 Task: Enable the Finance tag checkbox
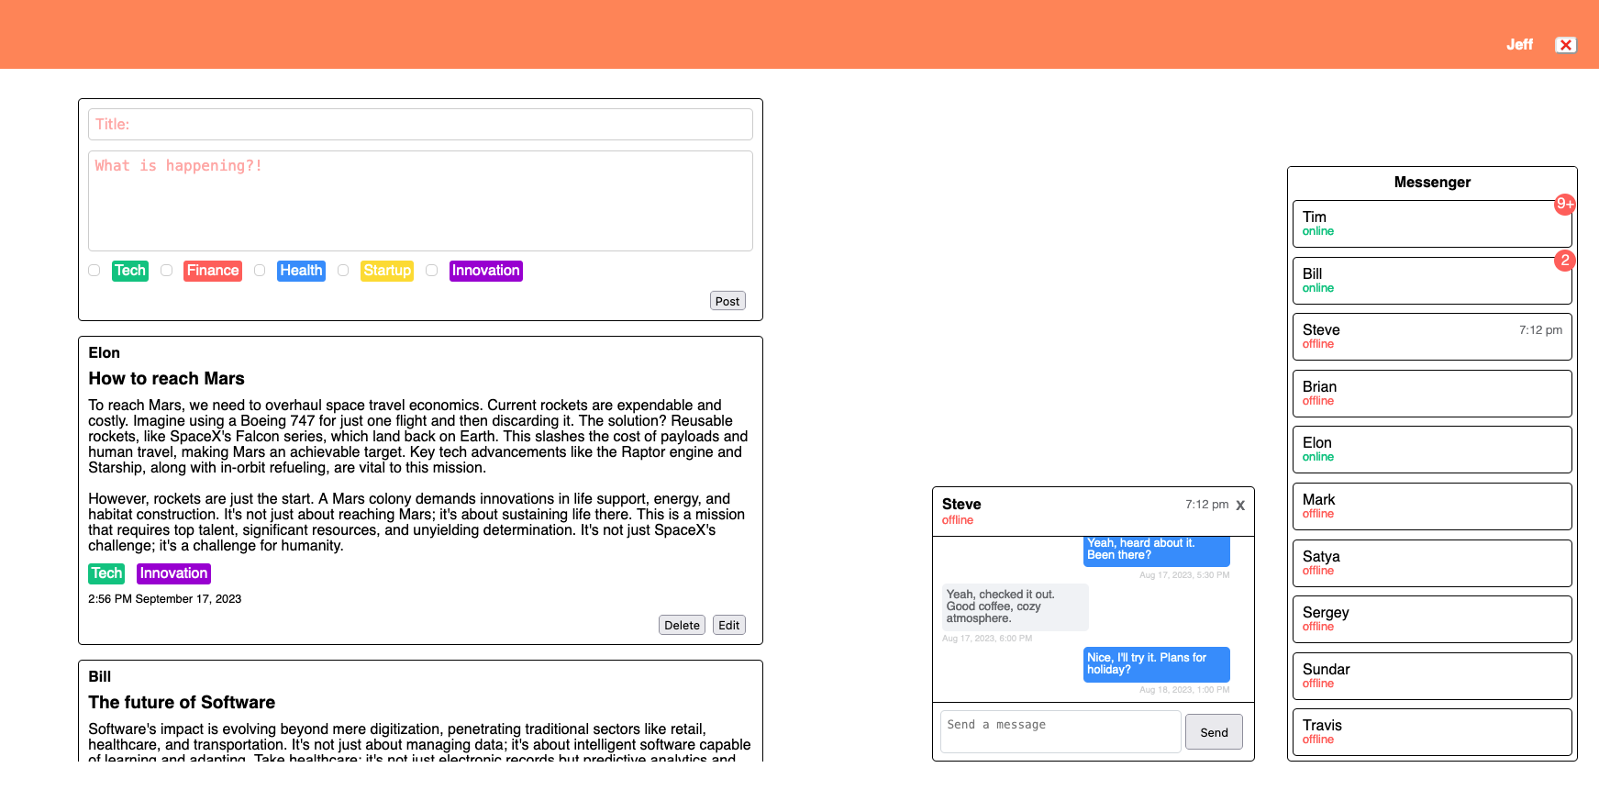pyautogui.click(x=166, y=271)
